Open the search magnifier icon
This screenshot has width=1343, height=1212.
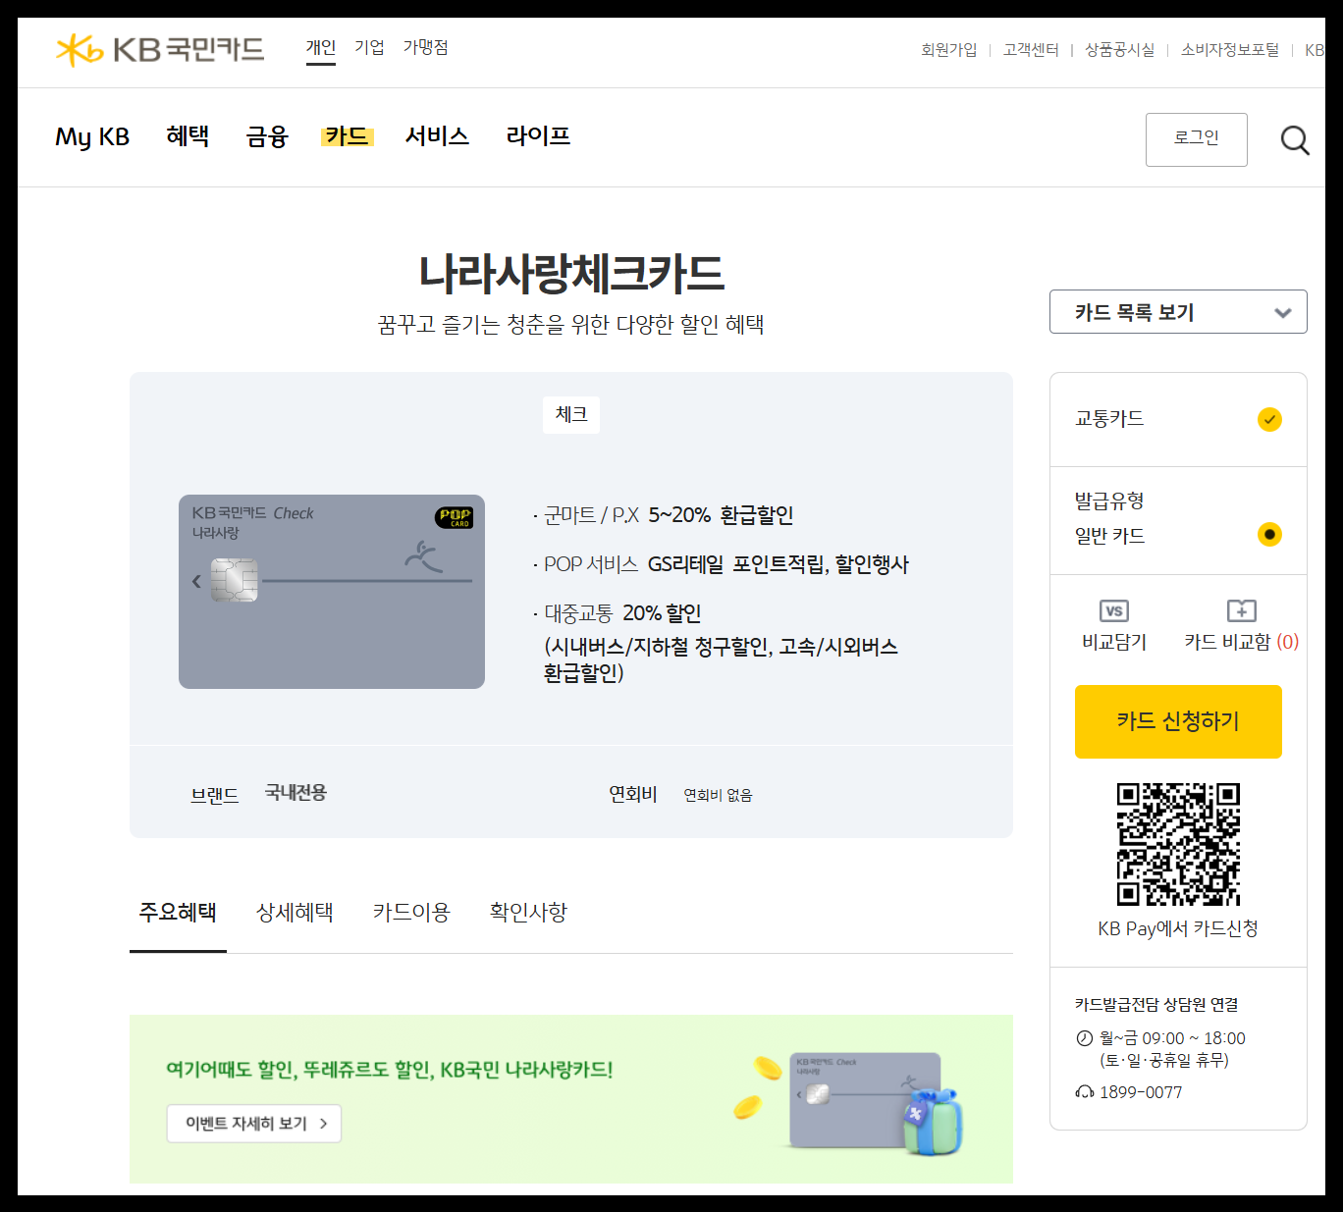[1295, 140]
